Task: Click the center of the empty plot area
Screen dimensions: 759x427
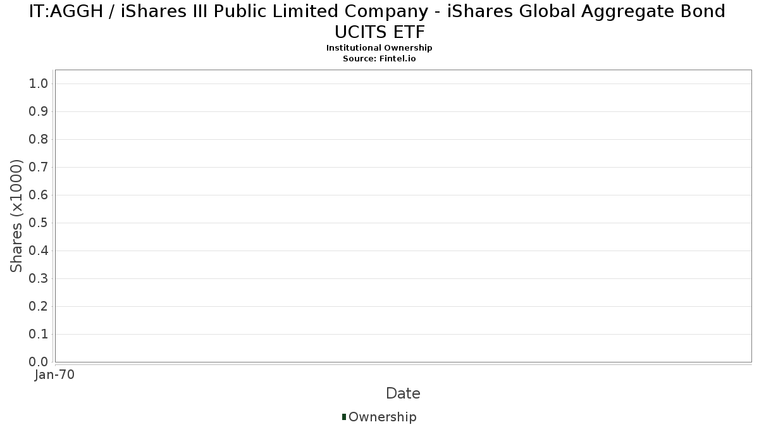Action: (x=403, y=216)
